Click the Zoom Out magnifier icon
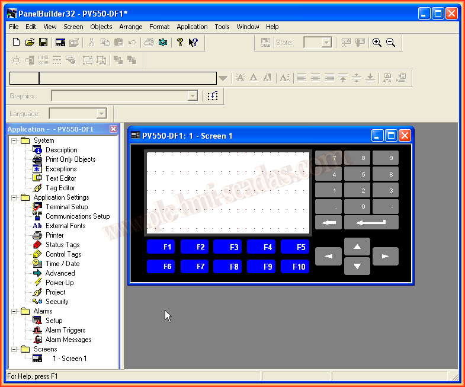465x387 pixels. [390, 43]
